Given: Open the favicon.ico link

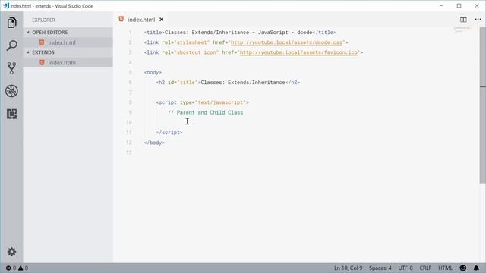Looking at the screenshot, I should (298, 52).
